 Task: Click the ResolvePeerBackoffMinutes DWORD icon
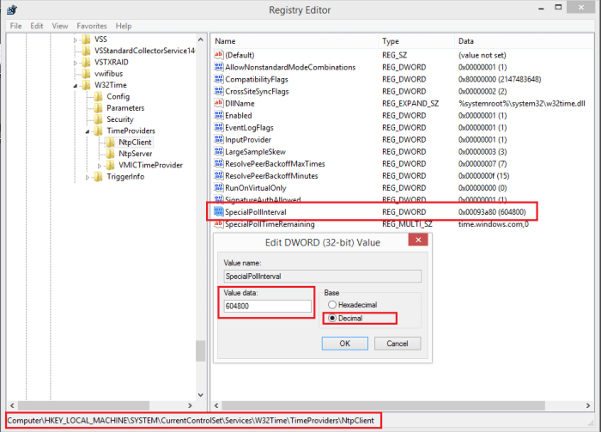point(218,175)
